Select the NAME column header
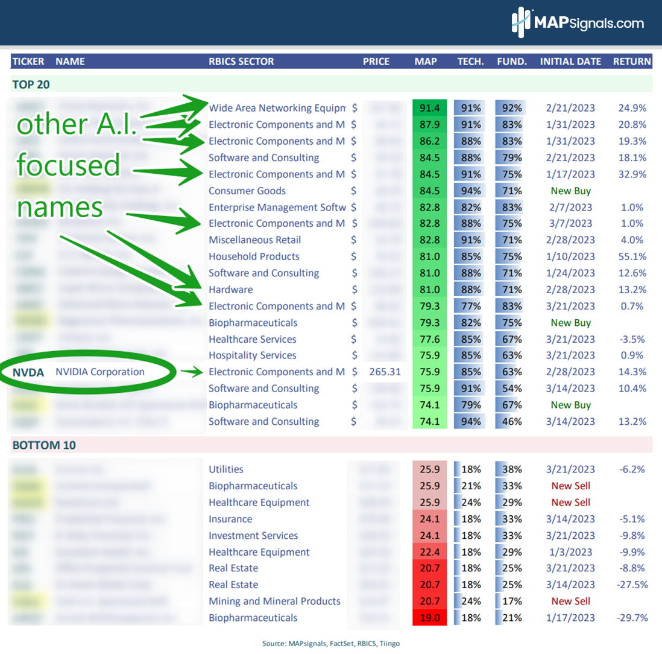This screenshot has width=662, height=654. tap(70, 62)
